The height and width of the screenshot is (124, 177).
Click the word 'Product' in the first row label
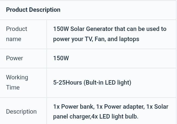17,29
